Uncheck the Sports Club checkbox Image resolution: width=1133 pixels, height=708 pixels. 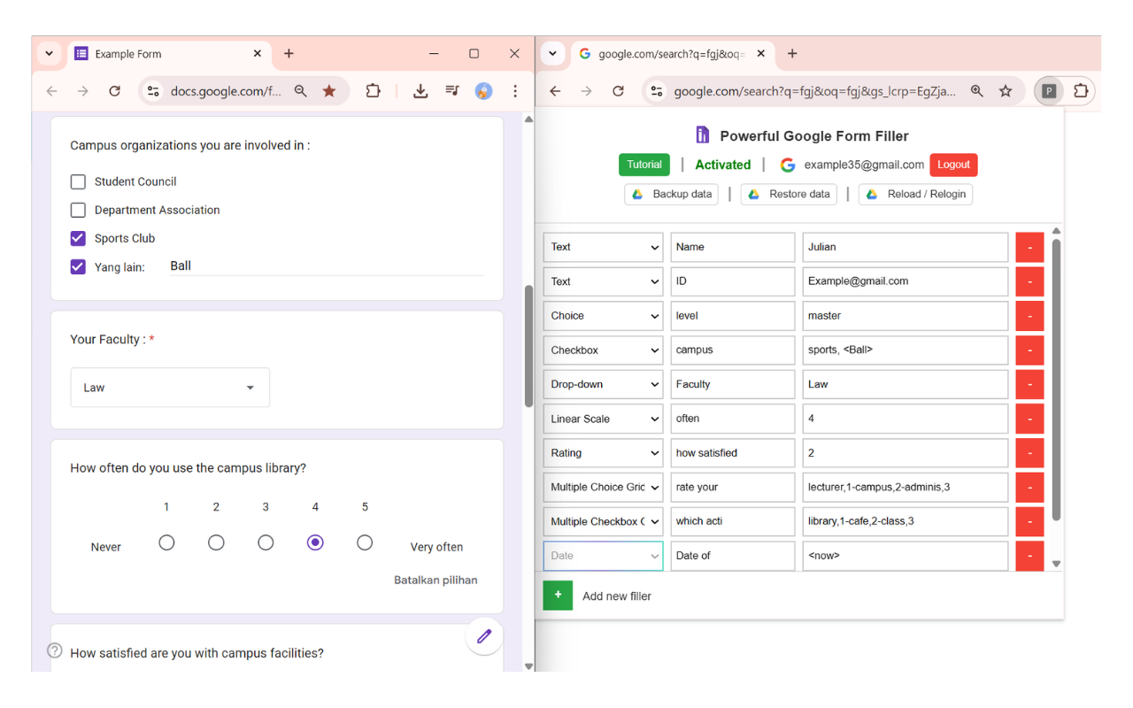tap(78, 238)
